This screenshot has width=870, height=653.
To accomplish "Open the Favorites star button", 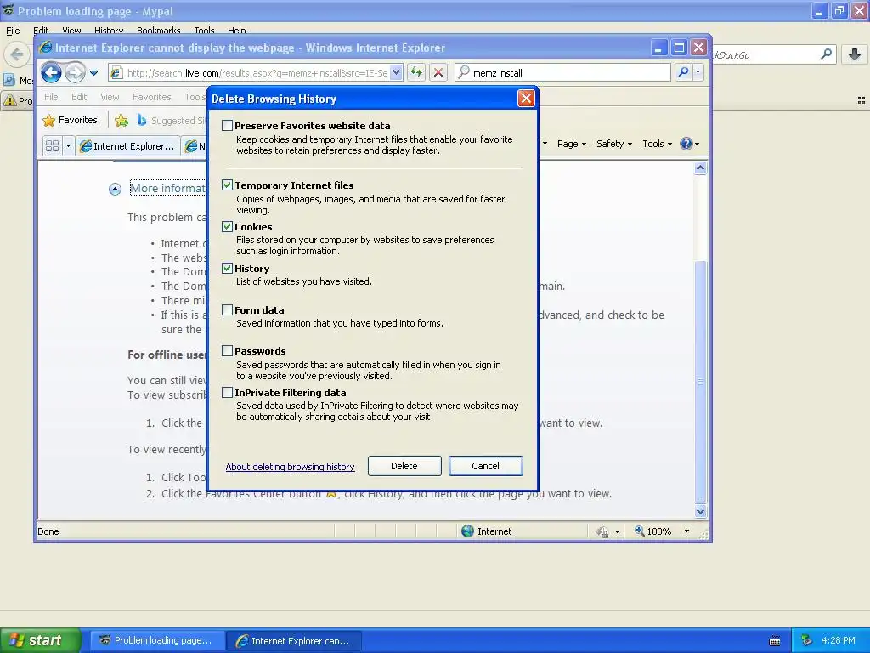I will point(70,120).
